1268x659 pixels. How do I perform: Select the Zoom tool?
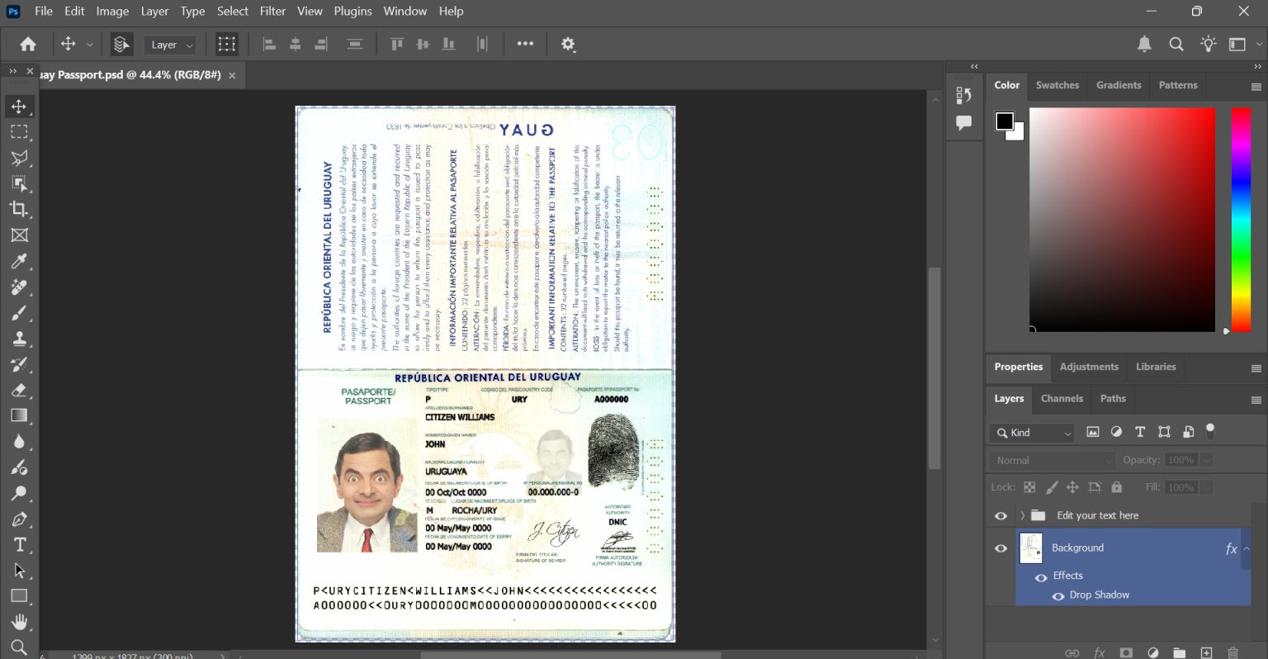pos(19,647)
